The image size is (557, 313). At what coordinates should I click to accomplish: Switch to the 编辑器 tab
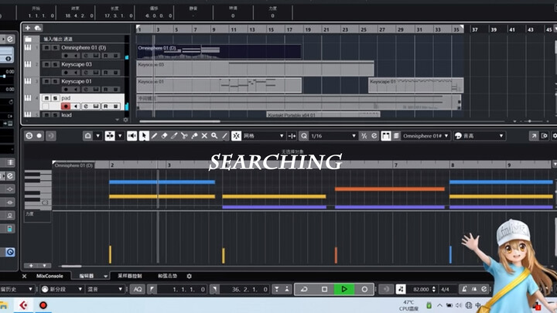[x=87, y=276]
